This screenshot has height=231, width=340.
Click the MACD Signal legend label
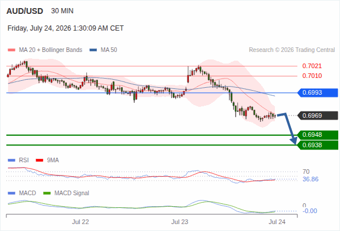point(72,193)
